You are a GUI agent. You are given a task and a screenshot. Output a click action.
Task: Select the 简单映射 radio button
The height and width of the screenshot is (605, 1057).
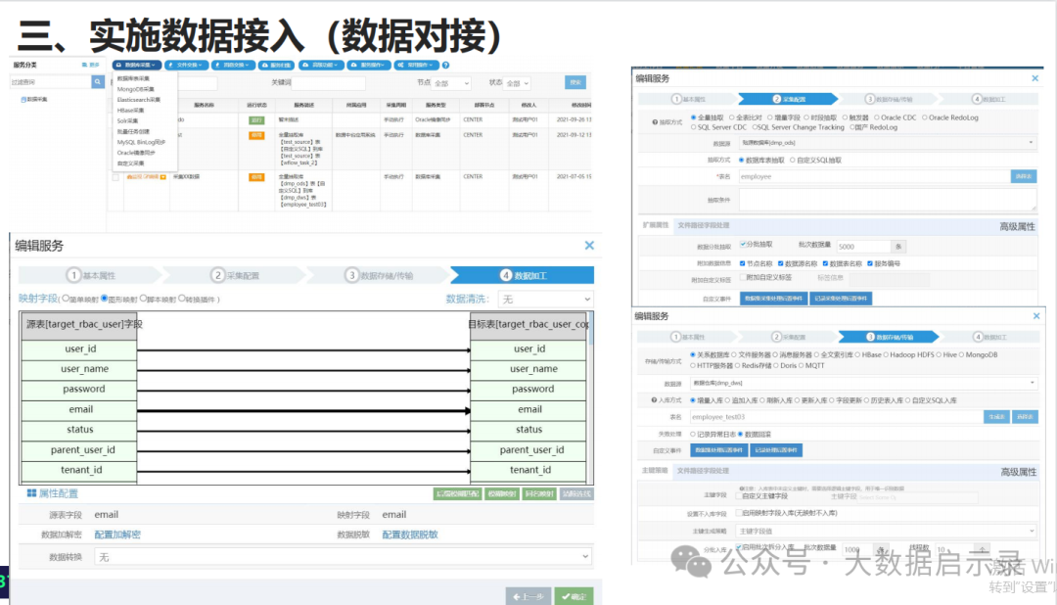click(66, 299)
